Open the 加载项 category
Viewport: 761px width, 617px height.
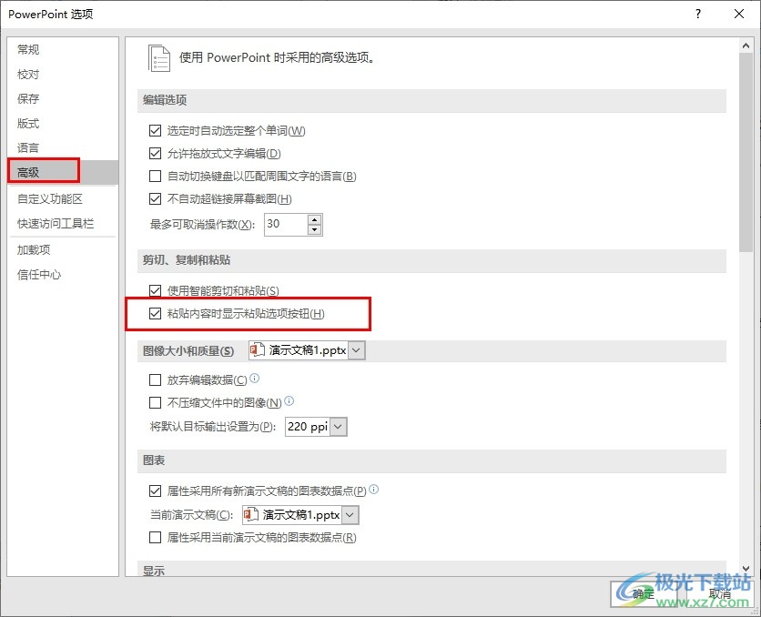63,250
